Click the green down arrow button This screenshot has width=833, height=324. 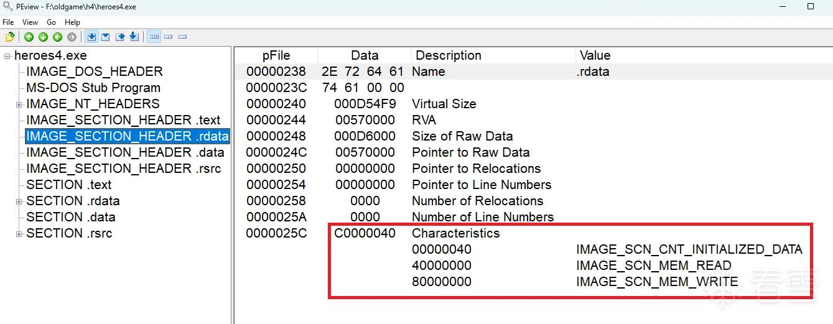[43, 37]
